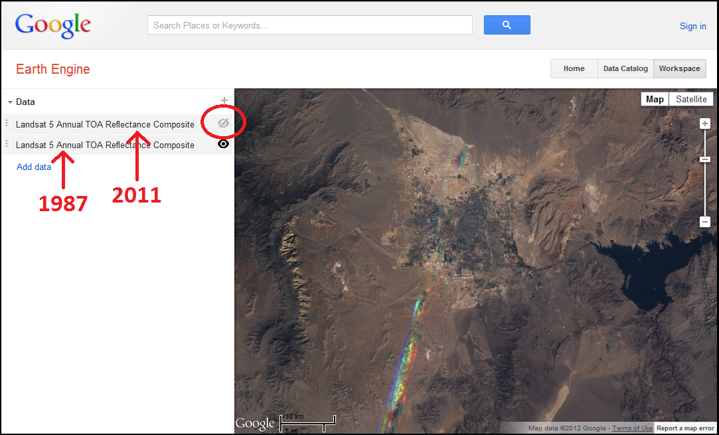
Task: Click the Add data link
Action: pyautogui.click(x=34, y=167)
